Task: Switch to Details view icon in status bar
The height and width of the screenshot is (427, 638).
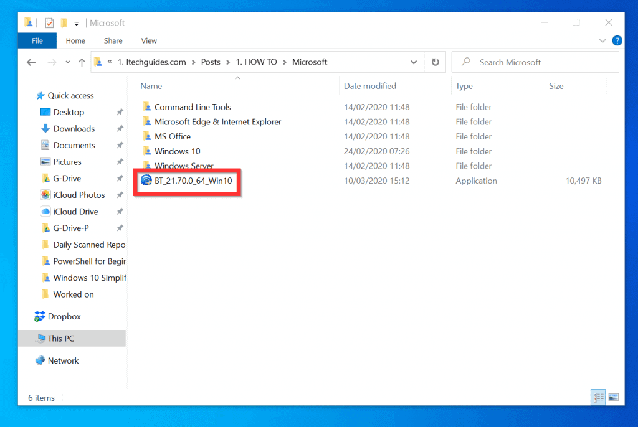Action: [599, 397]
